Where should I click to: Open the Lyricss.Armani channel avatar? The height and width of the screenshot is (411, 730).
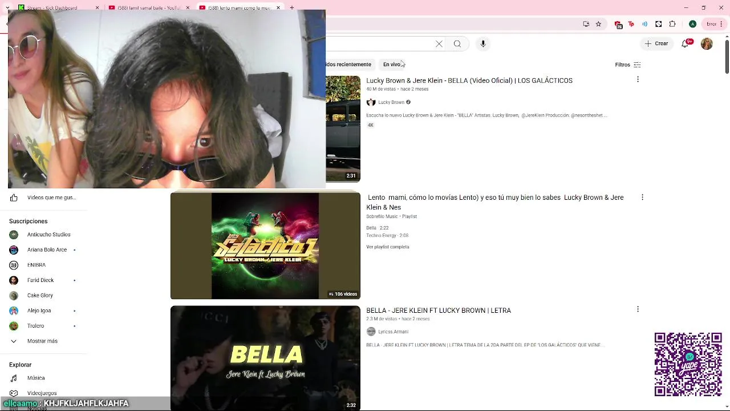coord(371,332)
